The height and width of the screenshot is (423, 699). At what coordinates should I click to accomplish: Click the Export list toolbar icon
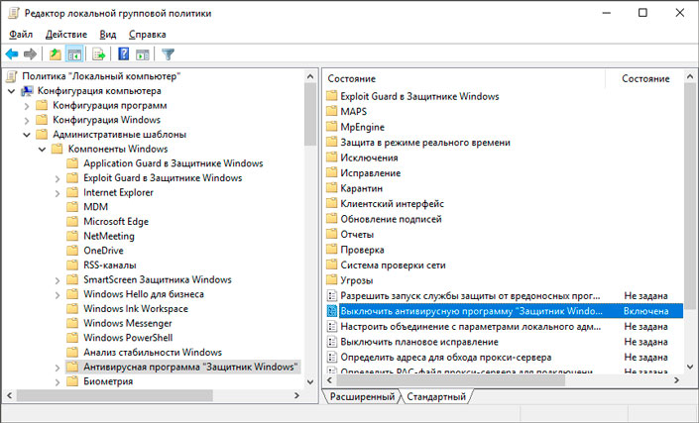[x=99, y=54]
